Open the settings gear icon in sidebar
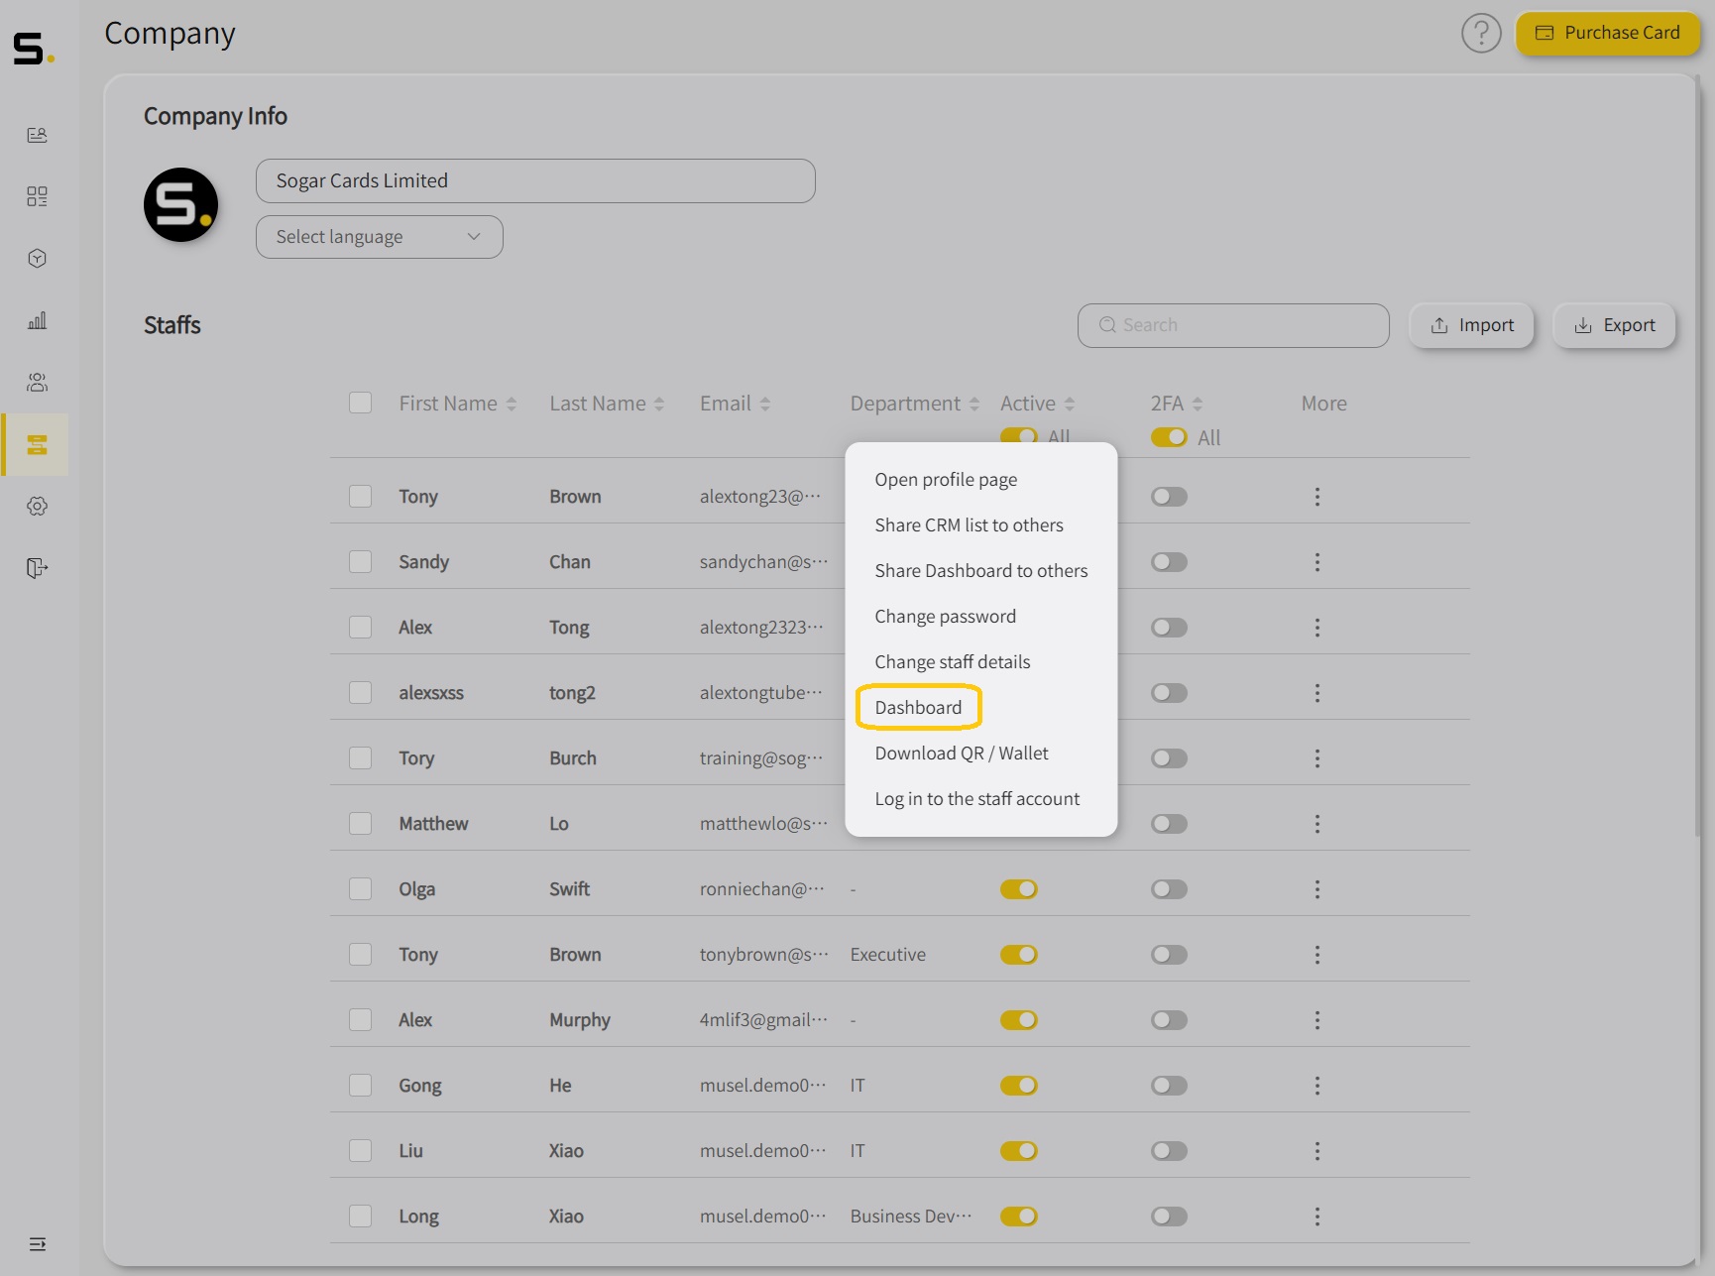1715x1276 pixels. click(x=37, y=506)
